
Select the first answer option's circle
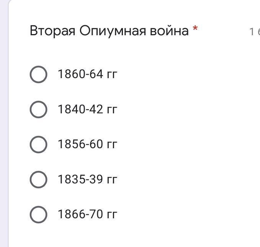[x=38, y=74]
